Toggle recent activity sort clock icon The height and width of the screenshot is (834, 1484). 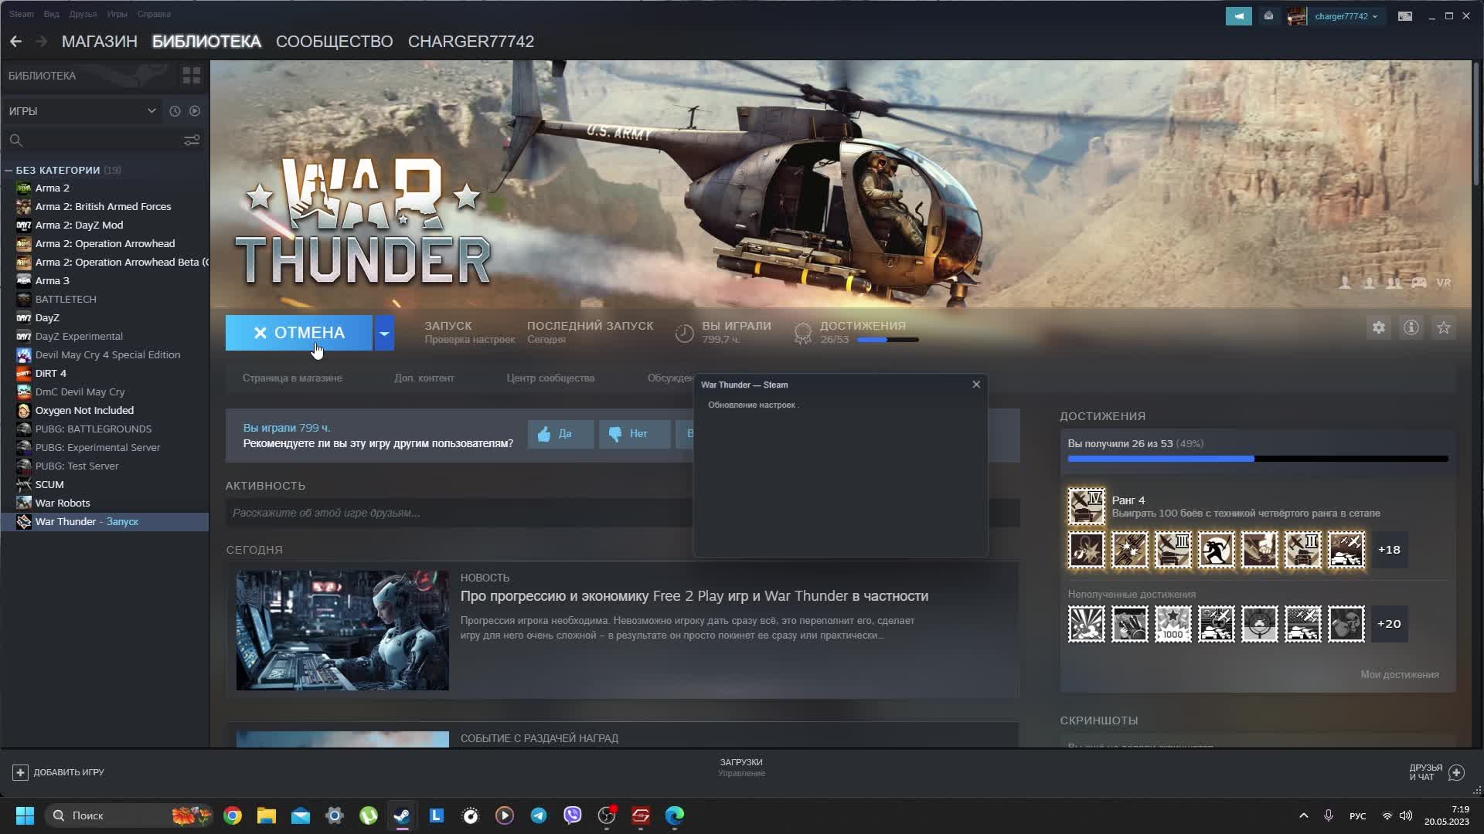(x=175, y=111)
